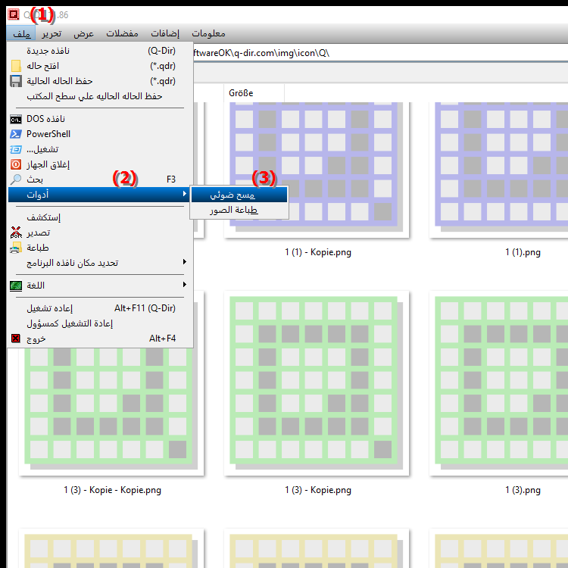The image size is (568, 568).
Task: Click the address bar path field
Action: pyautogui.click(x=380, y=53)
